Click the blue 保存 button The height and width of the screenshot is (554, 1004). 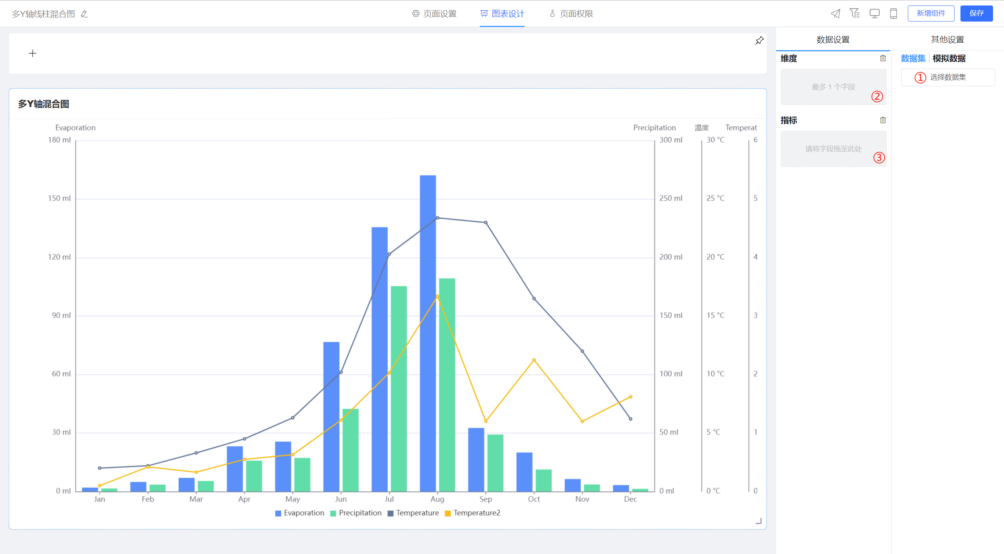(976, 14)
